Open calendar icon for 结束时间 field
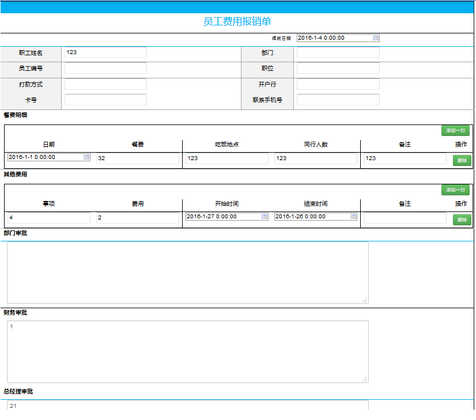Screen dimensions: 476x420 click(x=353, y=217)
